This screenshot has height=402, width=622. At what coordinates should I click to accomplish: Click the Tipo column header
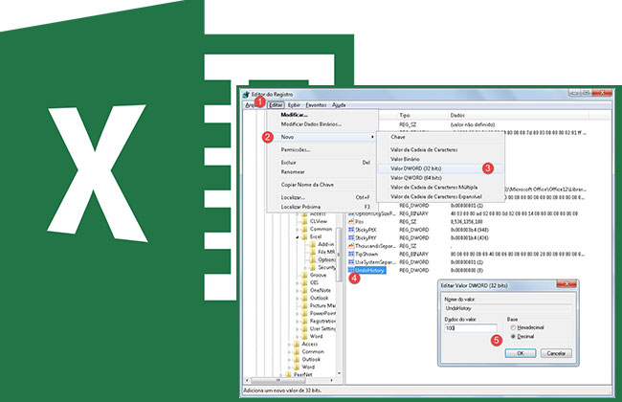coord(421,115)
